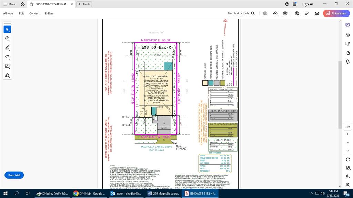Click the teal covered concrete legend swatch
This screenshot has height=198, width=353.
click(211, 82)
